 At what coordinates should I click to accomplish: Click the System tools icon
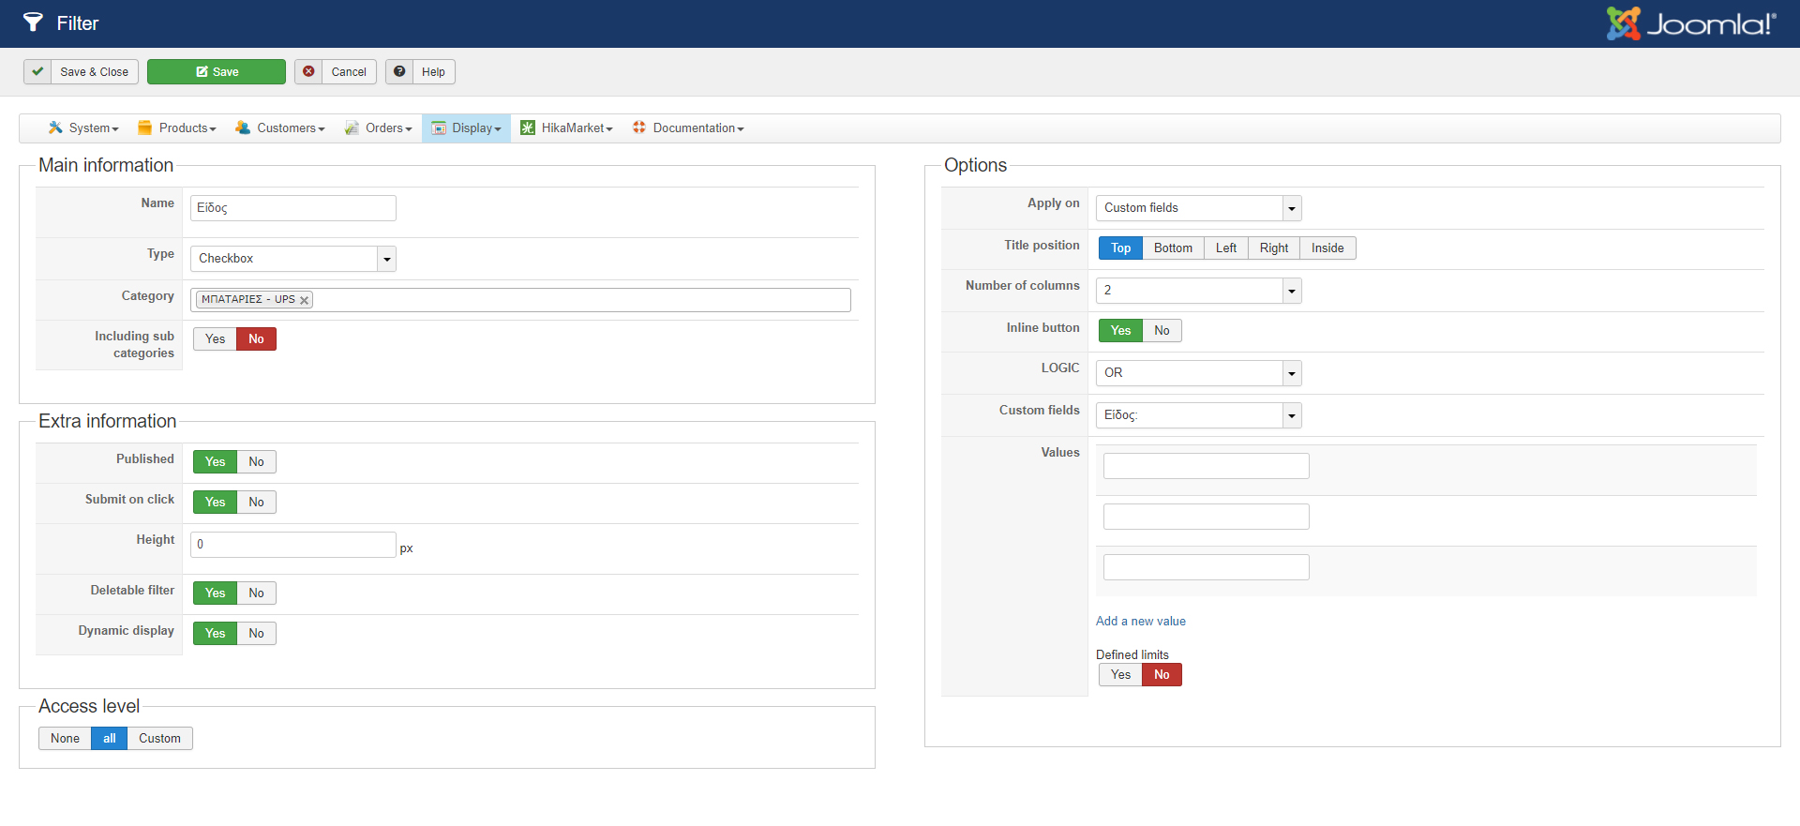(55, 128)
